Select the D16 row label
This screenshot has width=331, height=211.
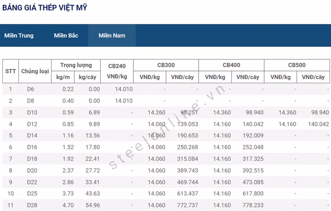click(31, 147)
